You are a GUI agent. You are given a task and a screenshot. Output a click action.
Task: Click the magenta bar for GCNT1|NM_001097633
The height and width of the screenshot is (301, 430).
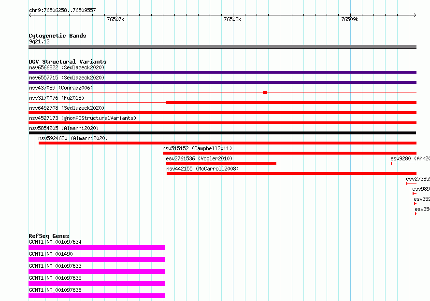tap(97, 272)
